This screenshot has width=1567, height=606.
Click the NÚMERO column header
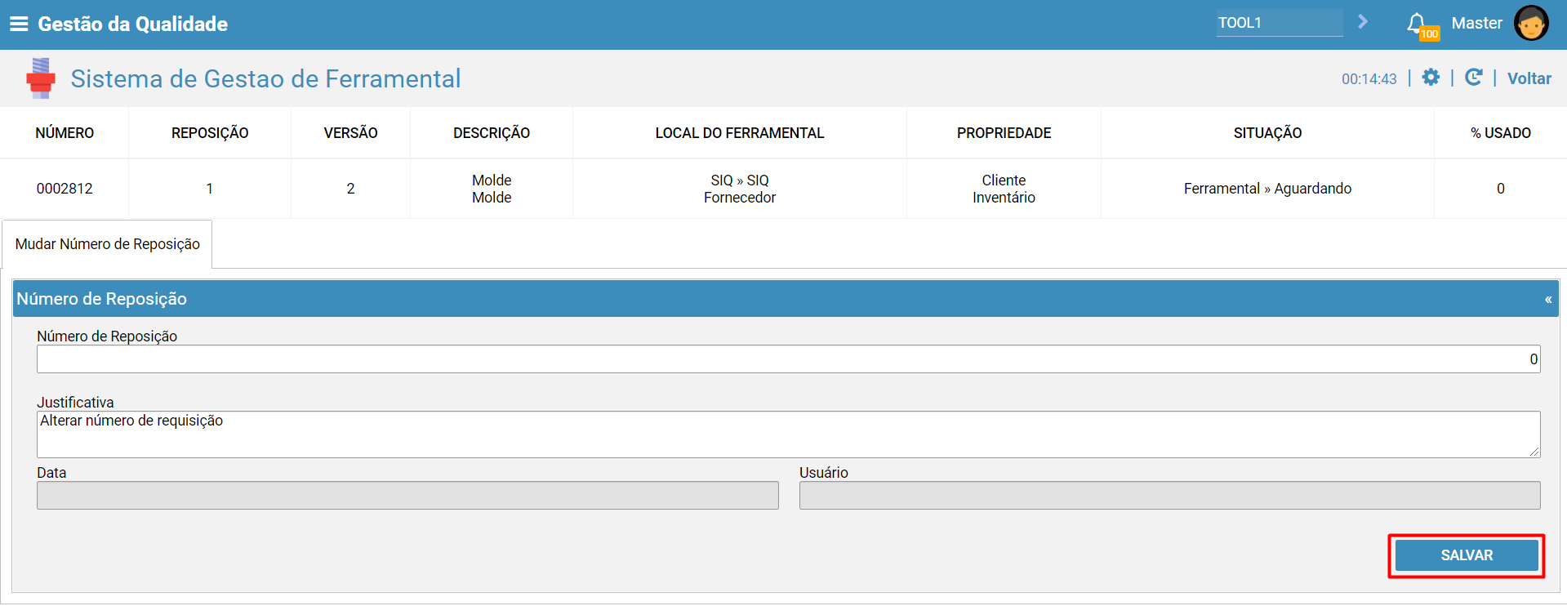tap(65, 133)
